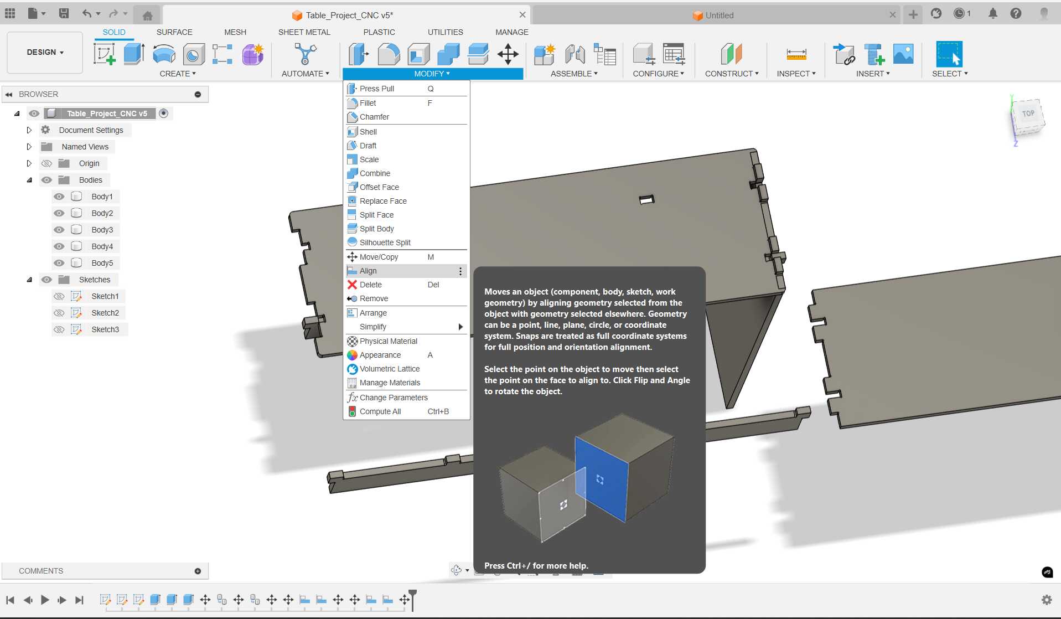Viewport: 1061px width, 619px height.
Task: Open the Automate tool icon
Action: point(305,54)
